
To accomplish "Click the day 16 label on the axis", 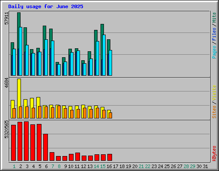I will coord(109,166).
